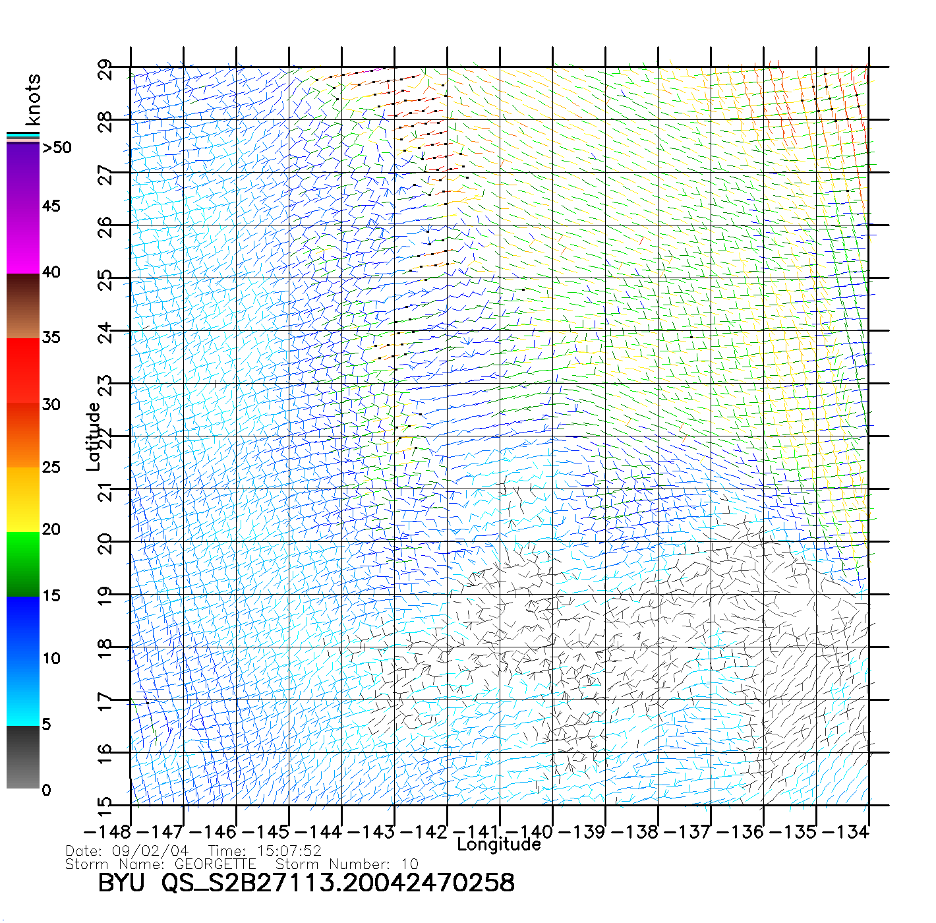Click the brown 35–40 knots legend band

(23, 306)
